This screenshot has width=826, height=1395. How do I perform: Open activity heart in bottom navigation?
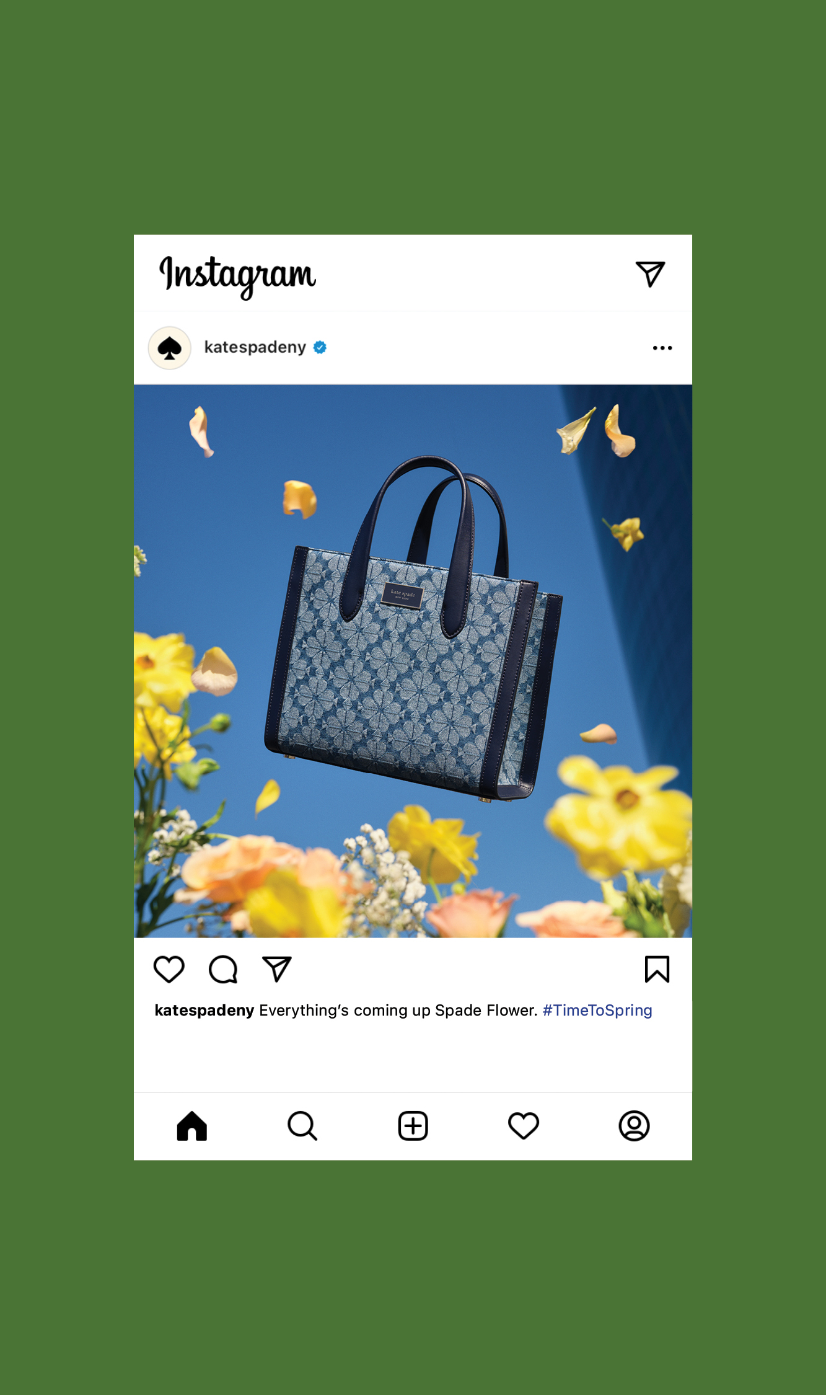coord(524,1125)
